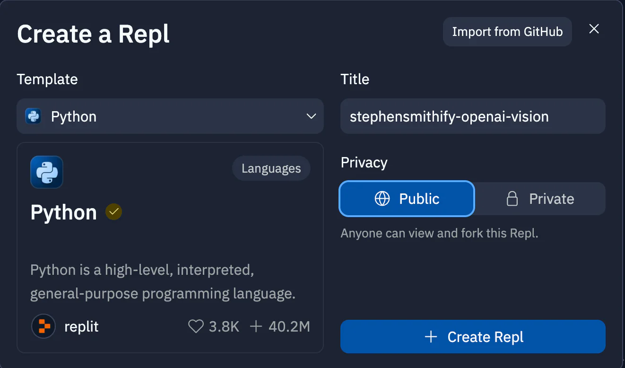Click the Title label
This screenshot has width=625, height=368.
[x=355, y=79]
